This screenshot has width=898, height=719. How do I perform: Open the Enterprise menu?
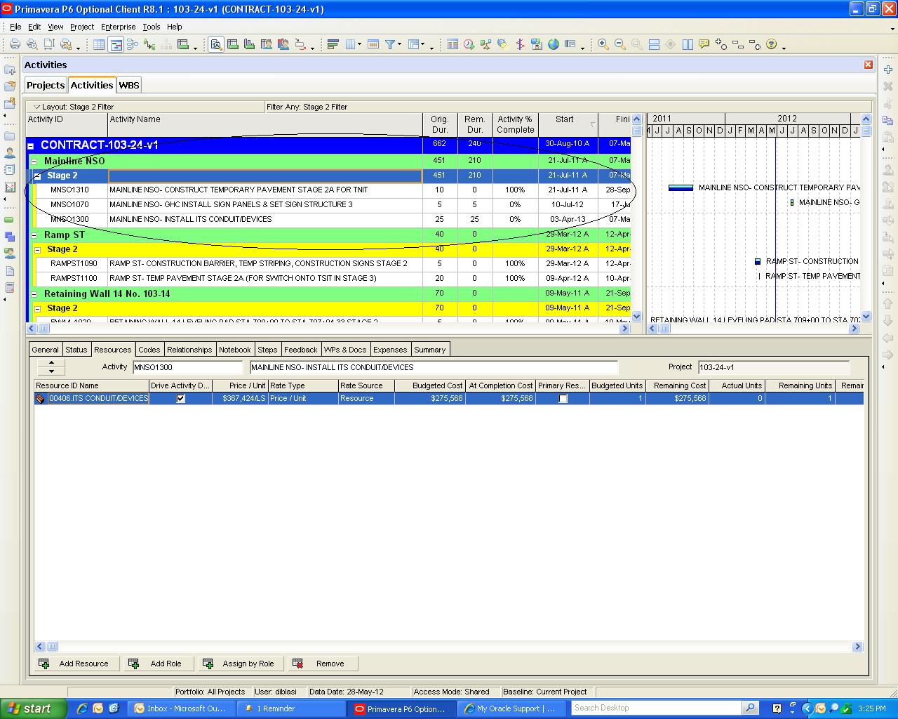coord(119,27)
